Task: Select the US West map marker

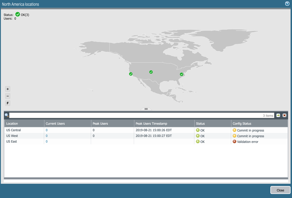Action: click(131, 74)
